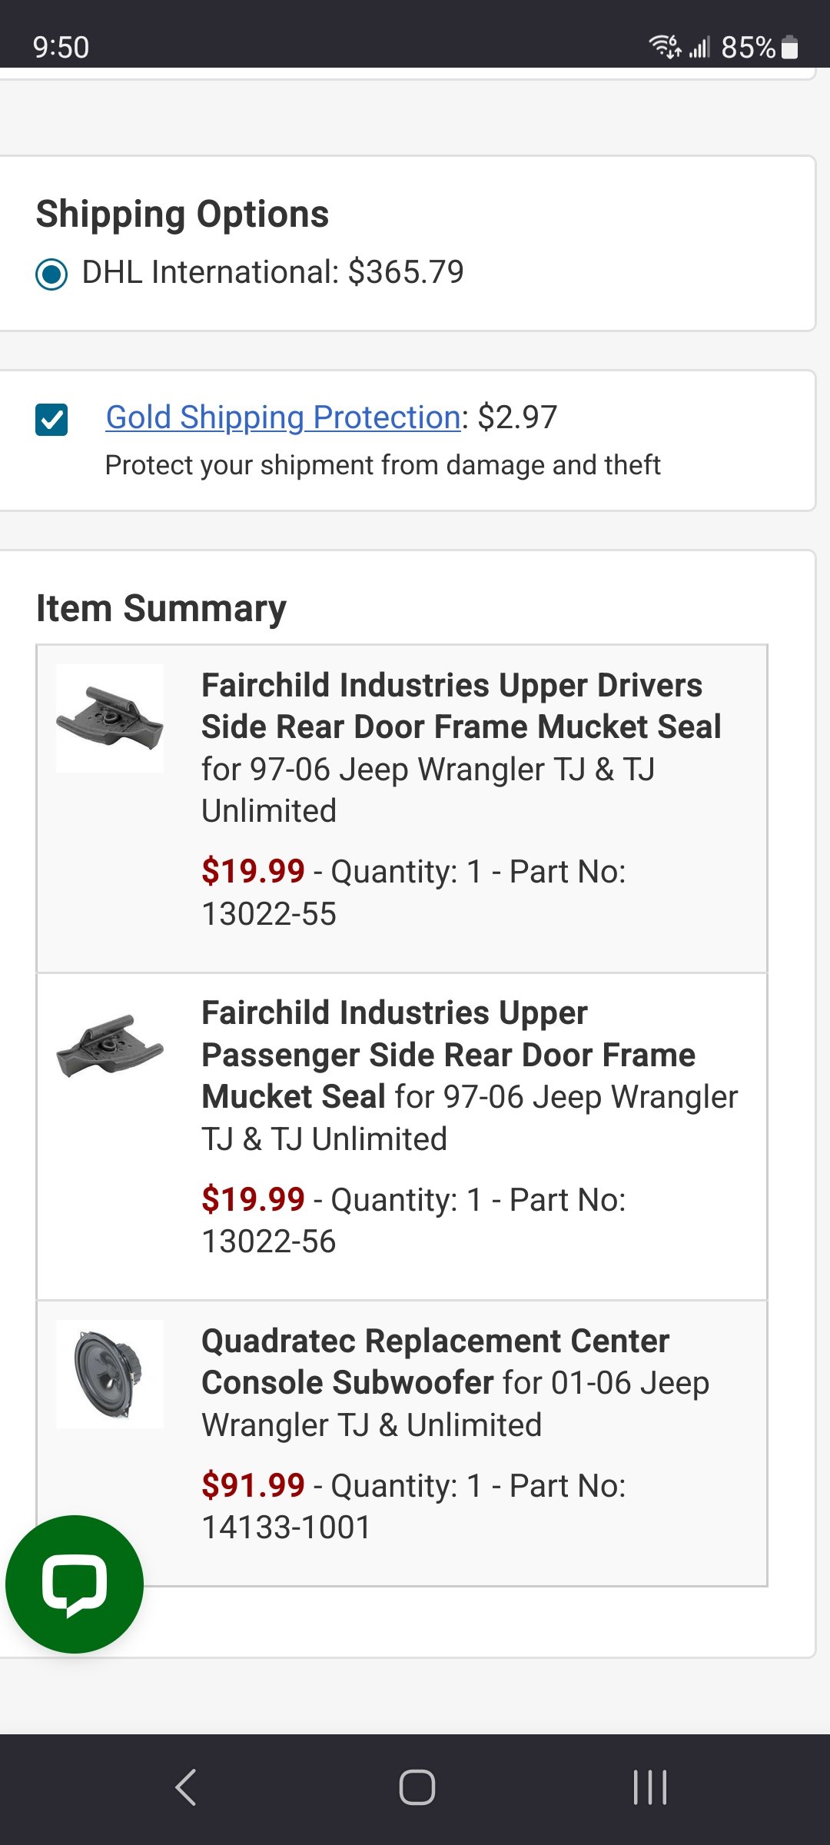
Task: Open Fairchild Upper Drivers Side Seal title
Action: pos(461,706)
